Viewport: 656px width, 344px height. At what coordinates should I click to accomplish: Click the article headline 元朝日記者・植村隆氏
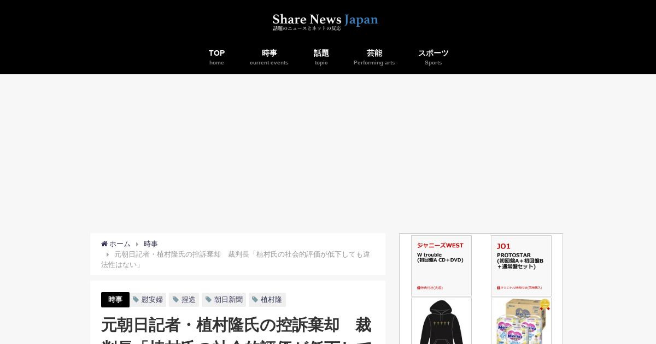pyautogui.click(x=236, y=330)
